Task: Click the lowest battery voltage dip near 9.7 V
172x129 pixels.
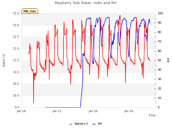Action: click(34, 103)
